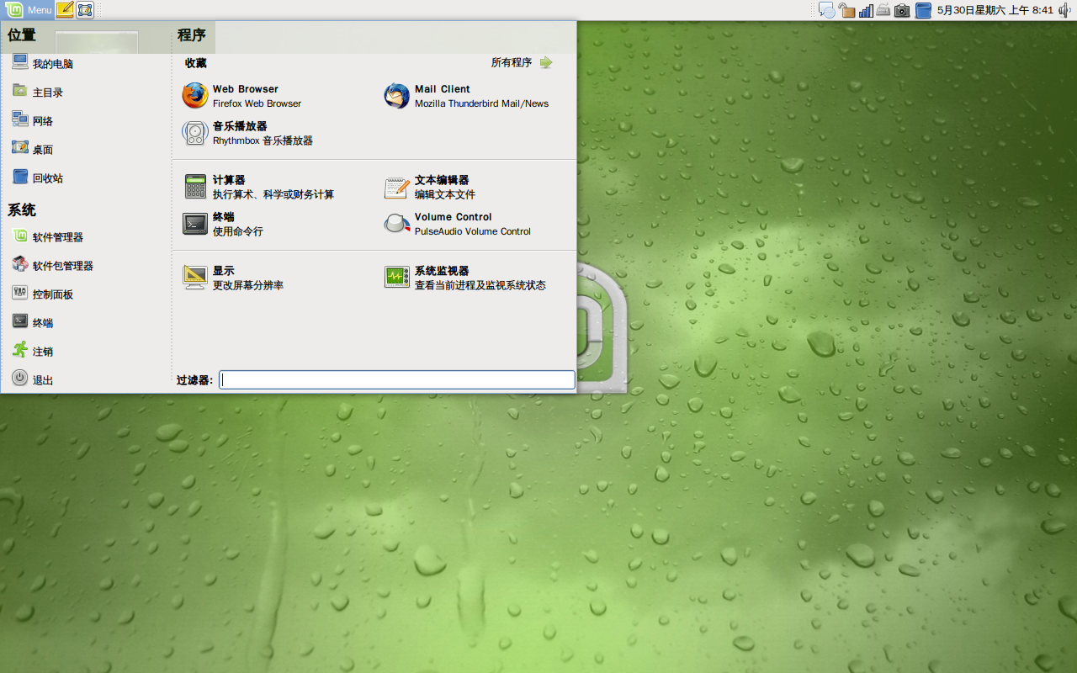The height and width of the screenshot is (673, 1077).
Task: Click the blue trash applet in panel
Action: tap(923, 10)
